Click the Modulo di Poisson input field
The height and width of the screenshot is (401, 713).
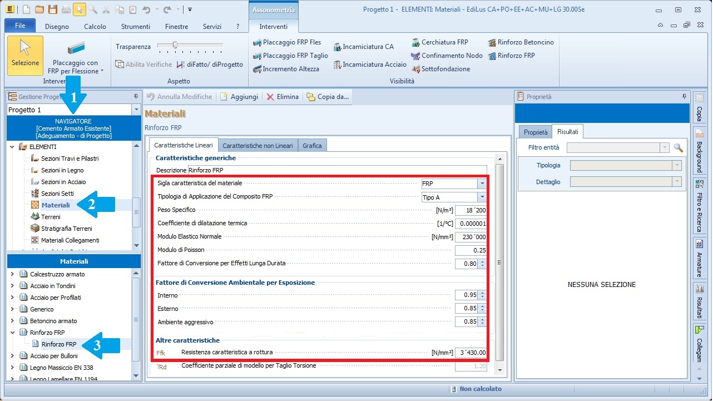(471, 250)
